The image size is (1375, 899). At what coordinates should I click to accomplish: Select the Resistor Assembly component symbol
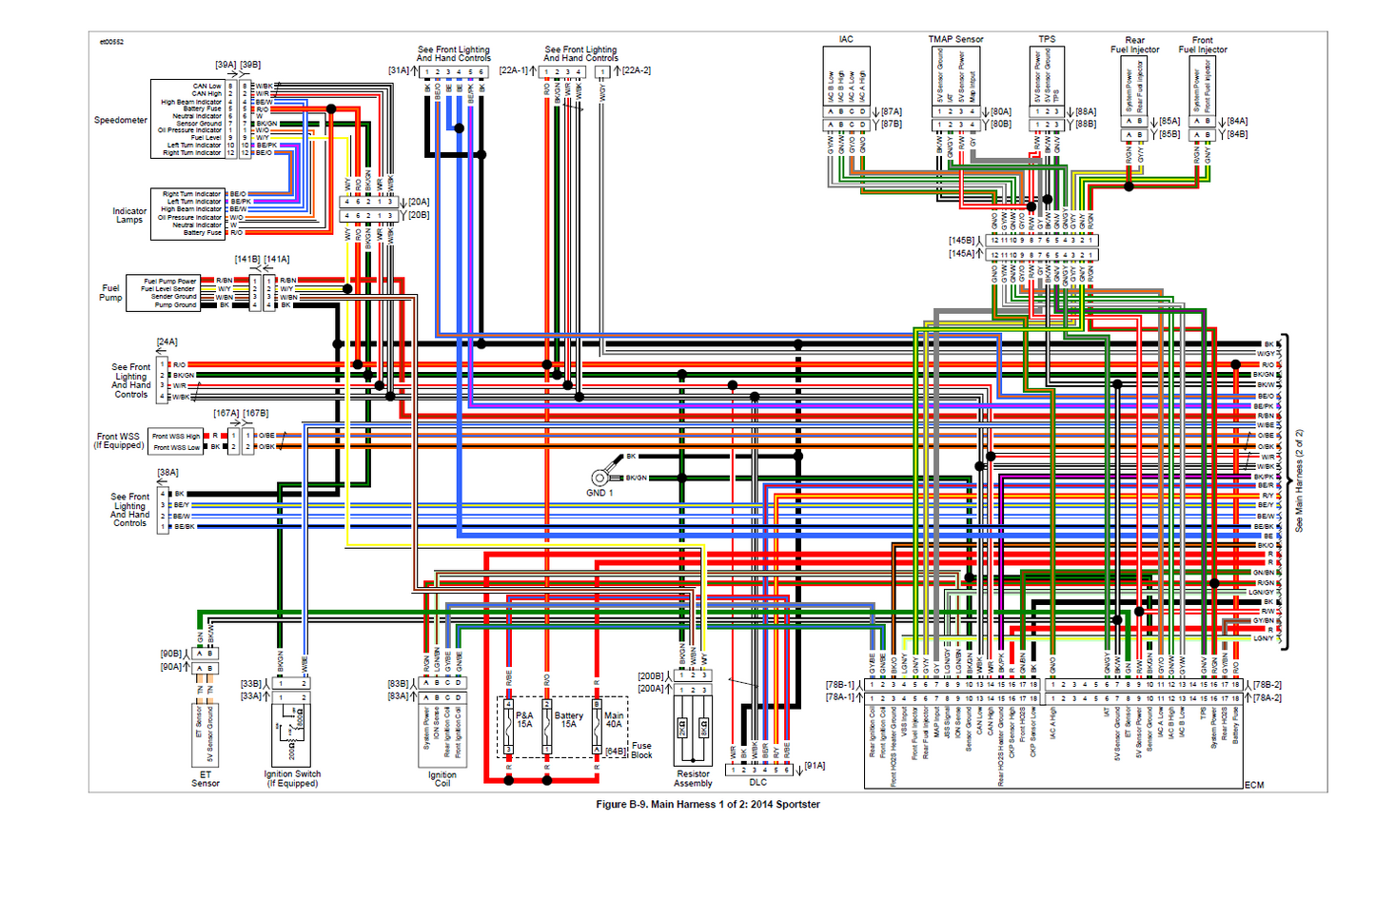[x=693, y=731]
